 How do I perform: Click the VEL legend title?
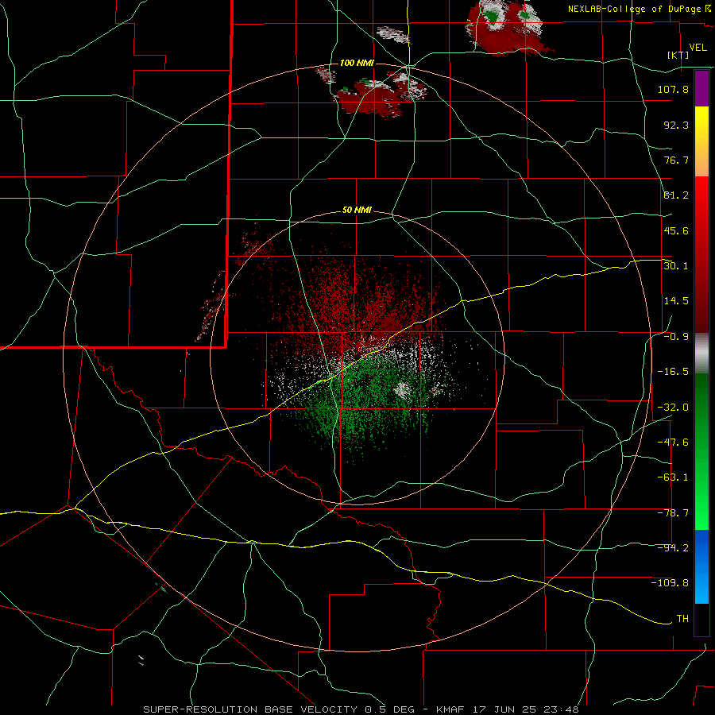698,48
